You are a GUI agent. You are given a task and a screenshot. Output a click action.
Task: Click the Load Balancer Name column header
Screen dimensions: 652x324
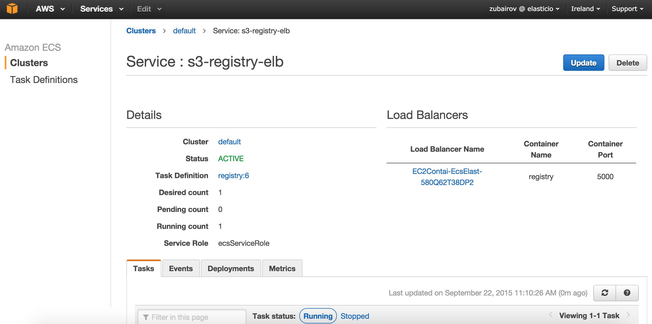point(447,149)
